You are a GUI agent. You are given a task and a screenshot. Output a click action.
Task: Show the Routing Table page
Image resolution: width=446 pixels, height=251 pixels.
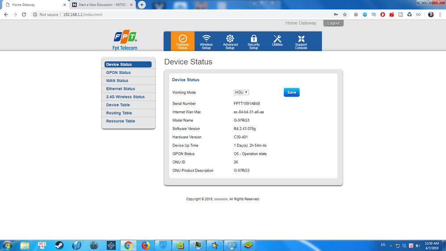click(x=119, y=113)
